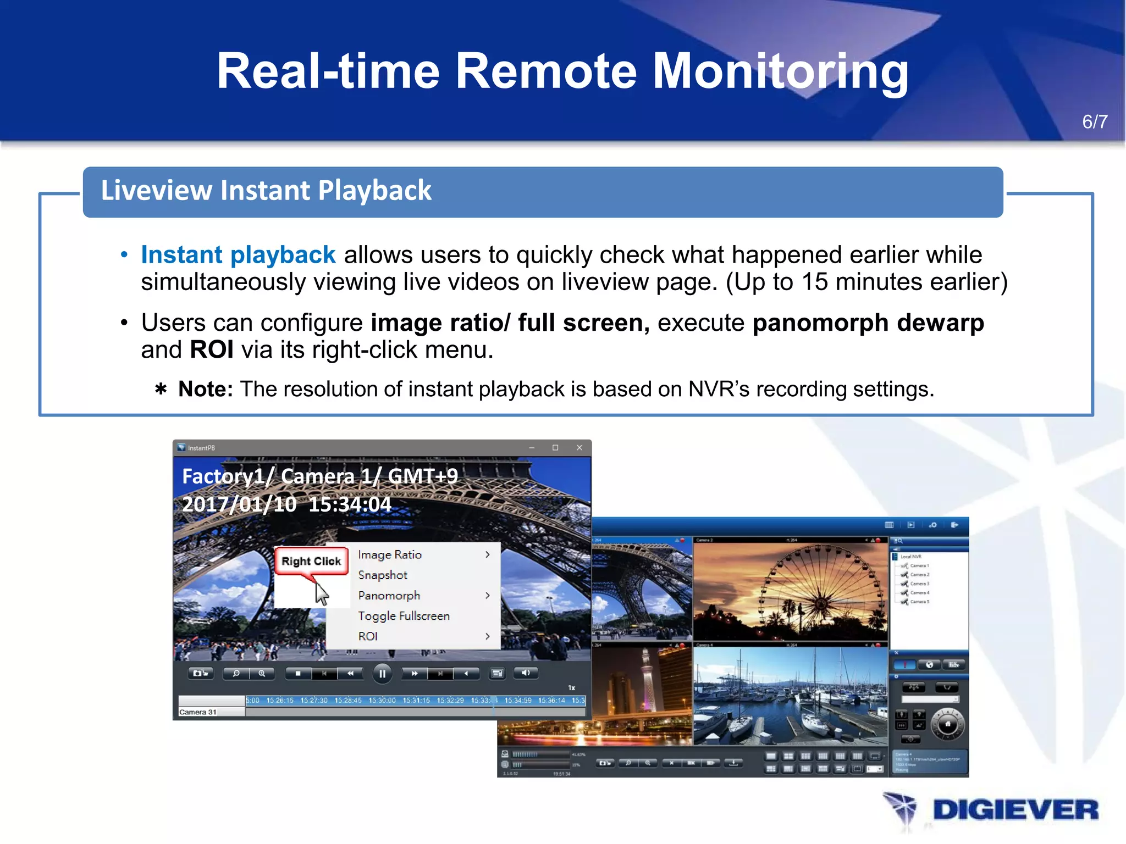This screenshot has height=844, width=1126.
Task: Click the Camera 31 recording track bar
Action: pyautogui.click(x=415, y=712)
